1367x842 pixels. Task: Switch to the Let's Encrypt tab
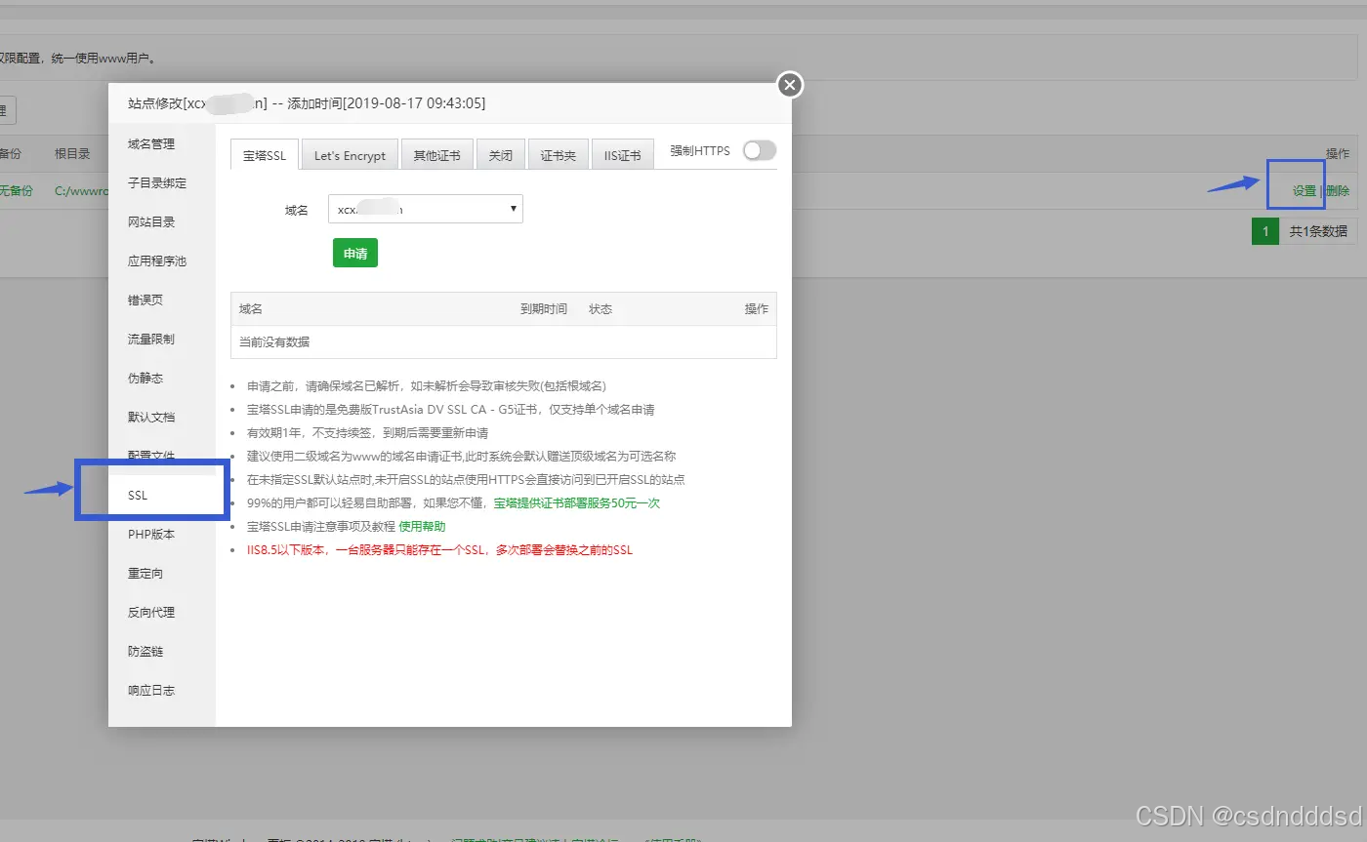(350, 155)
